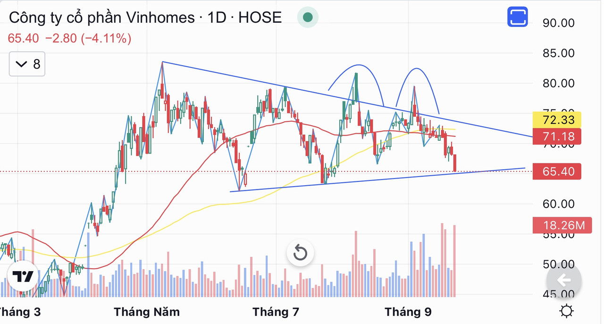Click the 60.00 price axis label

point(558,204)
